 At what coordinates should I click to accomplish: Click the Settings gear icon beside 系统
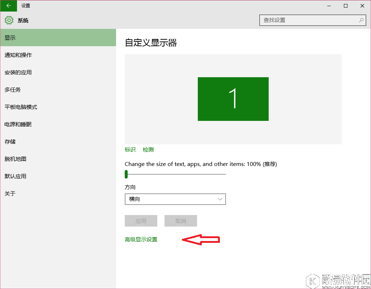click(x=9, y=21)
